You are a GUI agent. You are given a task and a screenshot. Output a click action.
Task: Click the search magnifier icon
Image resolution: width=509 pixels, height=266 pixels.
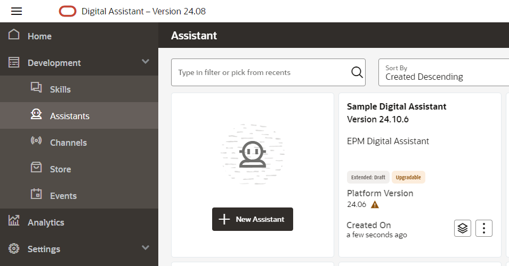click(357, 72)
